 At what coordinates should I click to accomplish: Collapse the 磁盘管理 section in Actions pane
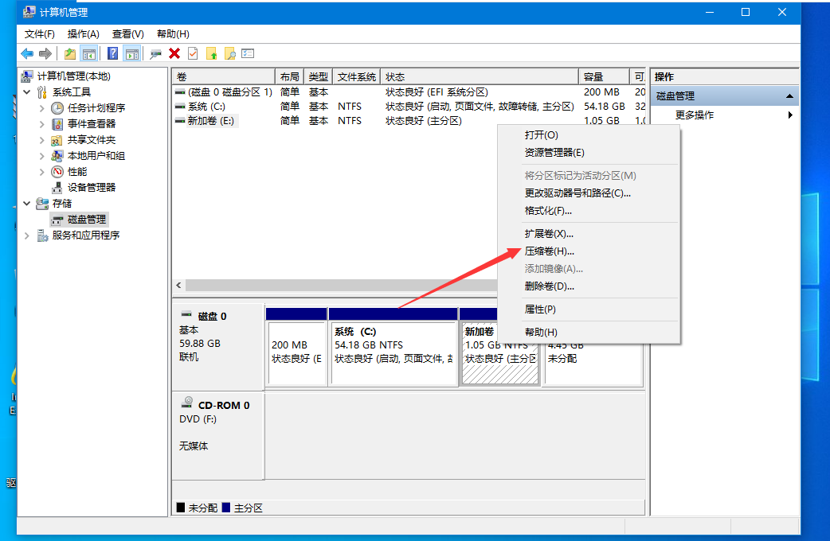[791, 95]
